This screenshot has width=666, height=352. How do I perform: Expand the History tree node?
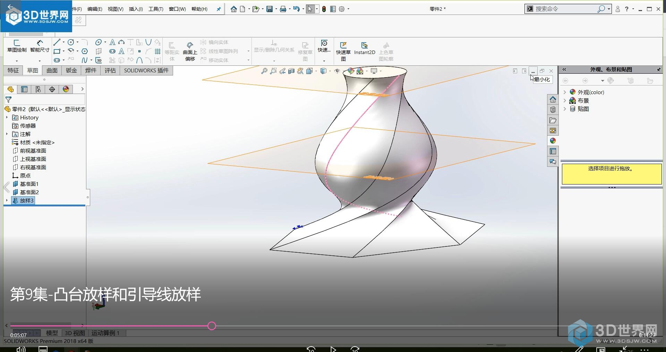7,117
